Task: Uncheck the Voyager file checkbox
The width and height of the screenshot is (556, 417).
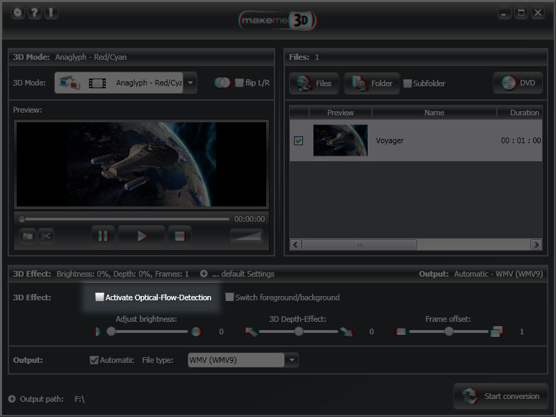Action: pos(299,141)
